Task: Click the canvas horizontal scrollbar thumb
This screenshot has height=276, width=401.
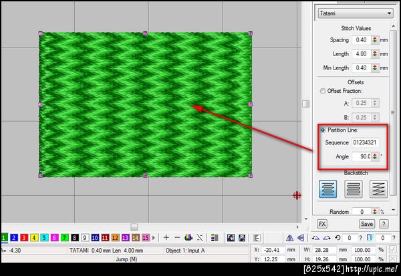Action: point(134,227)
